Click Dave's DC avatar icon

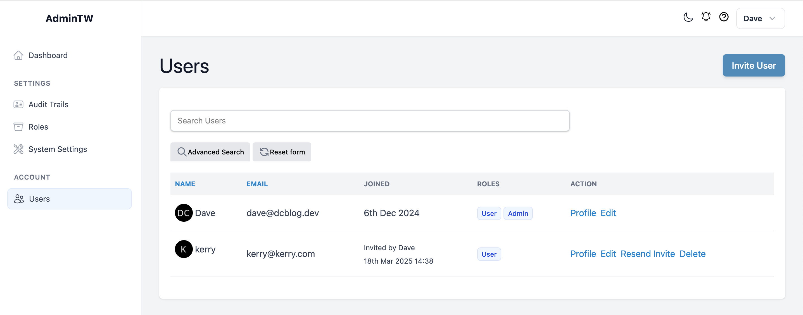tap(183, 213)
